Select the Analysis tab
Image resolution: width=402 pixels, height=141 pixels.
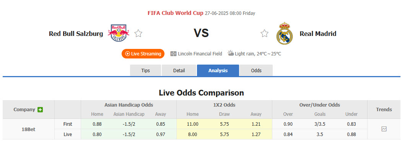pyautogui.click(x=218, y=70)
